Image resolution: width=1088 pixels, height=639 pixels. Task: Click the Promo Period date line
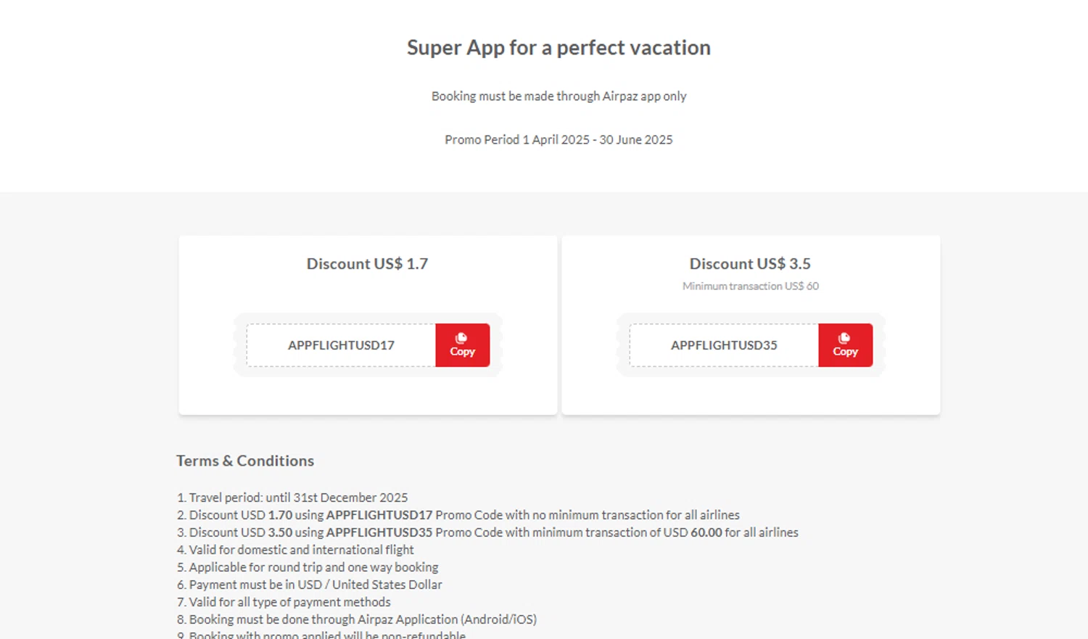tap(559, 139)
